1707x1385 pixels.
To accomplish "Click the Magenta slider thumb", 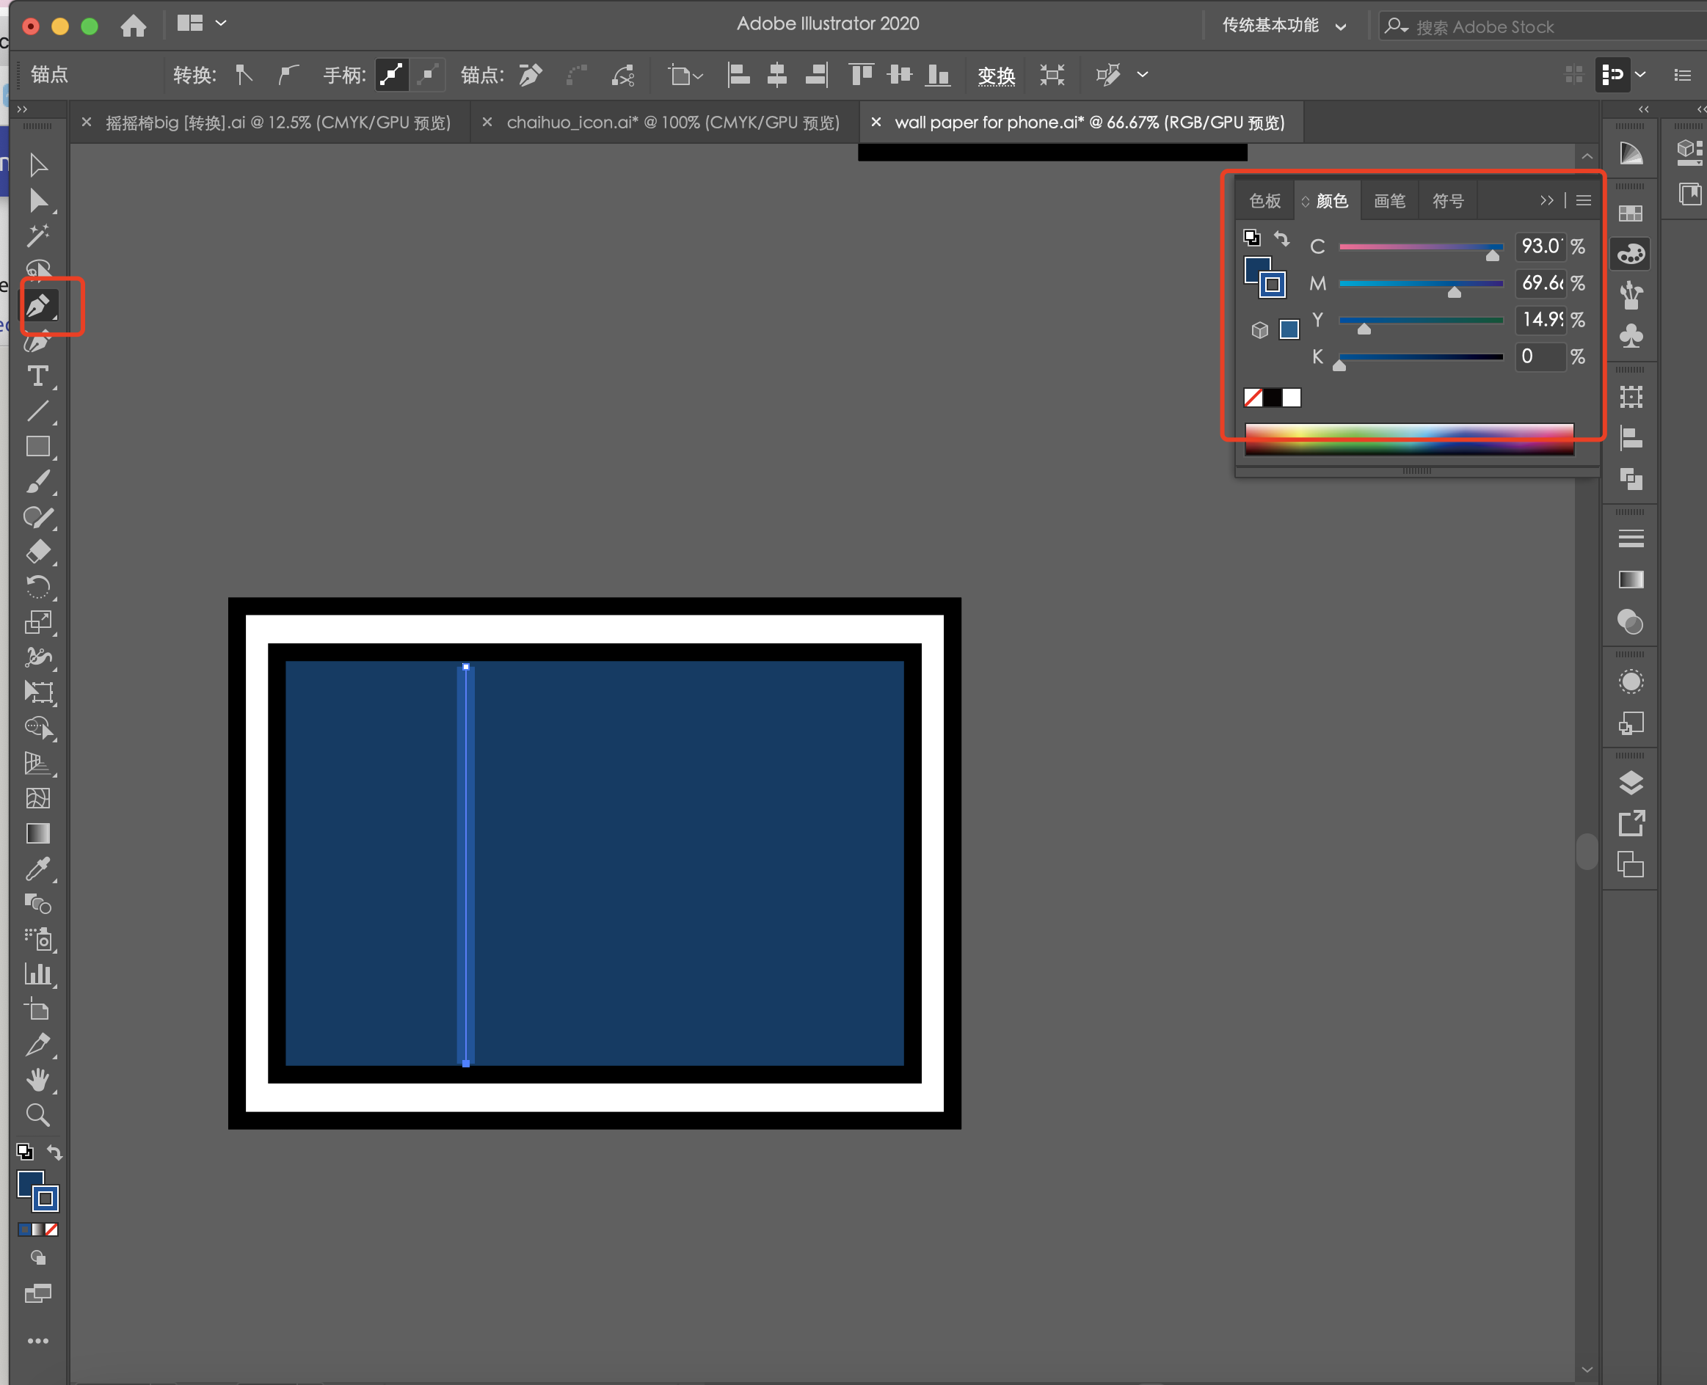I will click(x=1454, y=292).
